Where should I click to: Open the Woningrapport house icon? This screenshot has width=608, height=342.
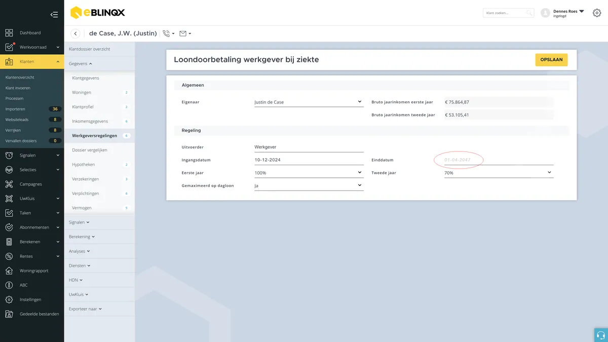click(9, 271)
